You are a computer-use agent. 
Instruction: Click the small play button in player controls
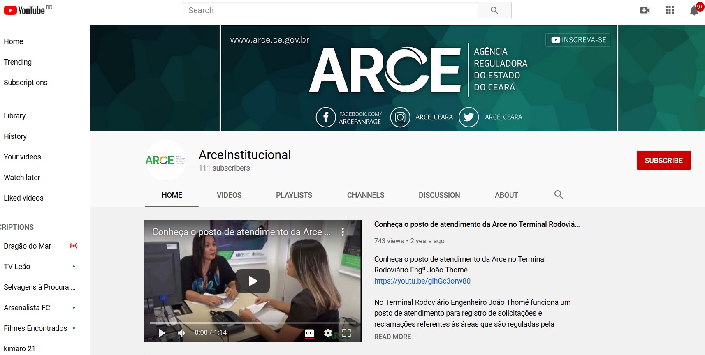click(x=162, y=333)
